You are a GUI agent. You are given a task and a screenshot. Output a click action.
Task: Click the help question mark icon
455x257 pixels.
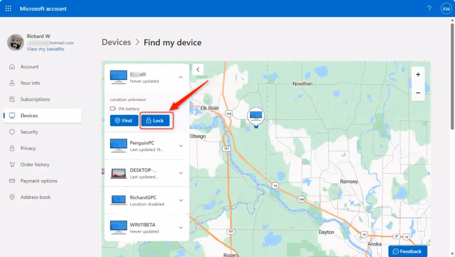point(429,8)
